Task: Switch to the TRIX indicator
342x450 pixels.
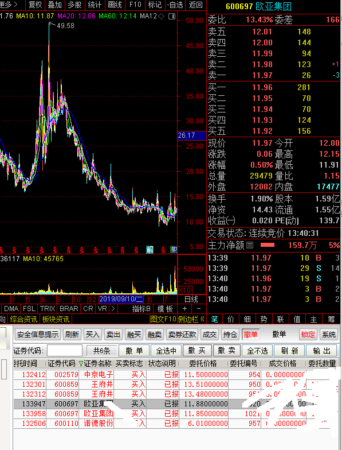Action: (48, 309)
